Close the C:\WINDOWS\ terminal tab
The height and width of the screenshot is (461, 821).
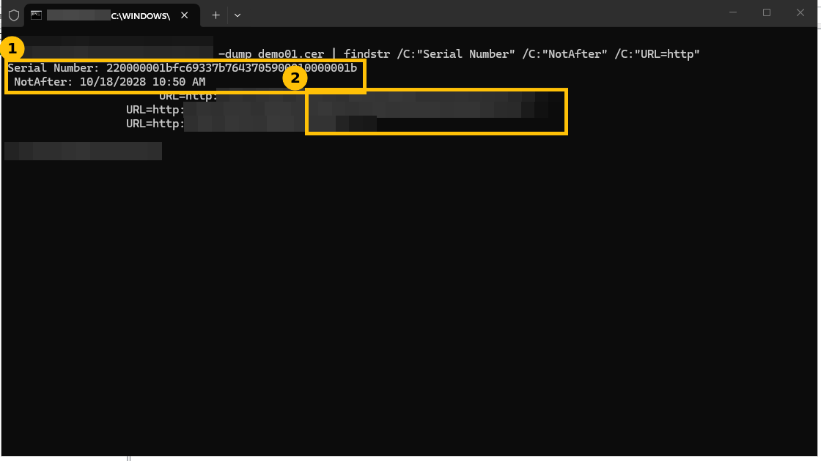184,15
